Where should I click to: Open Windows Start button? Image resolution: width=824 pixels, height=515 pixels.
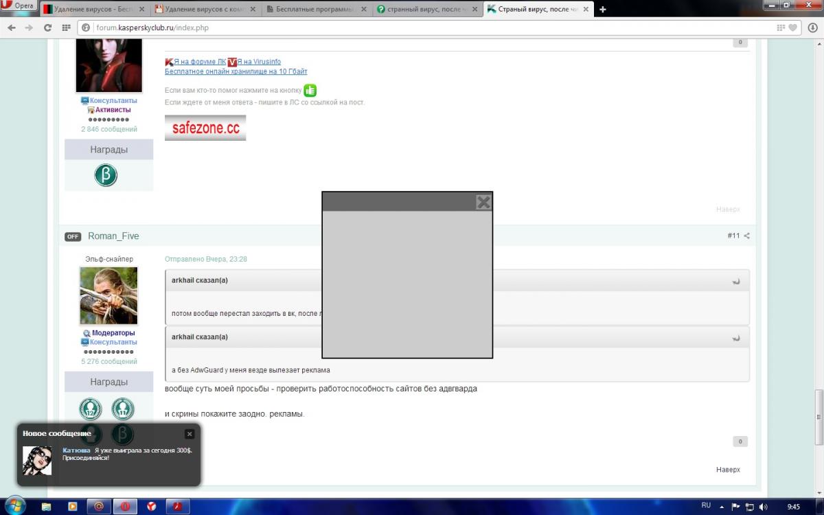15,506
